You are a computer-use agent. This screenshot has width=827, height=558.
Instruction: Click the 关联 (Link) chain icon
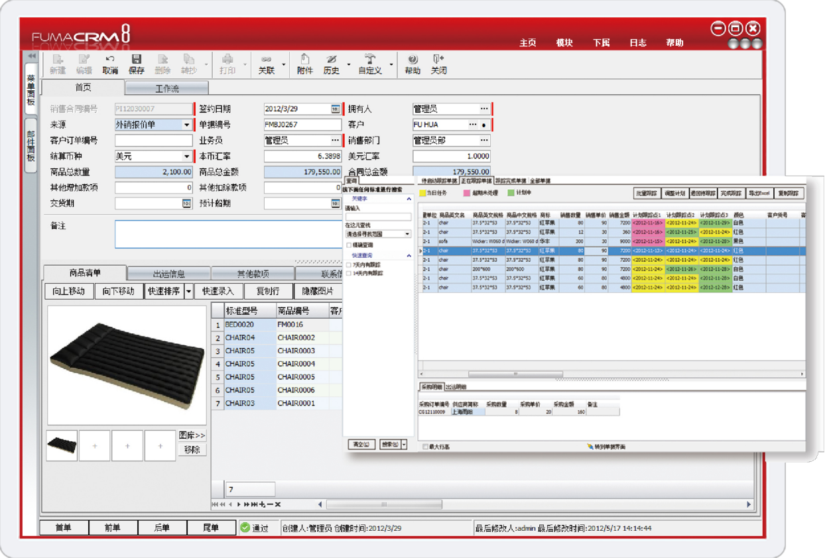[x=266, y=60]
